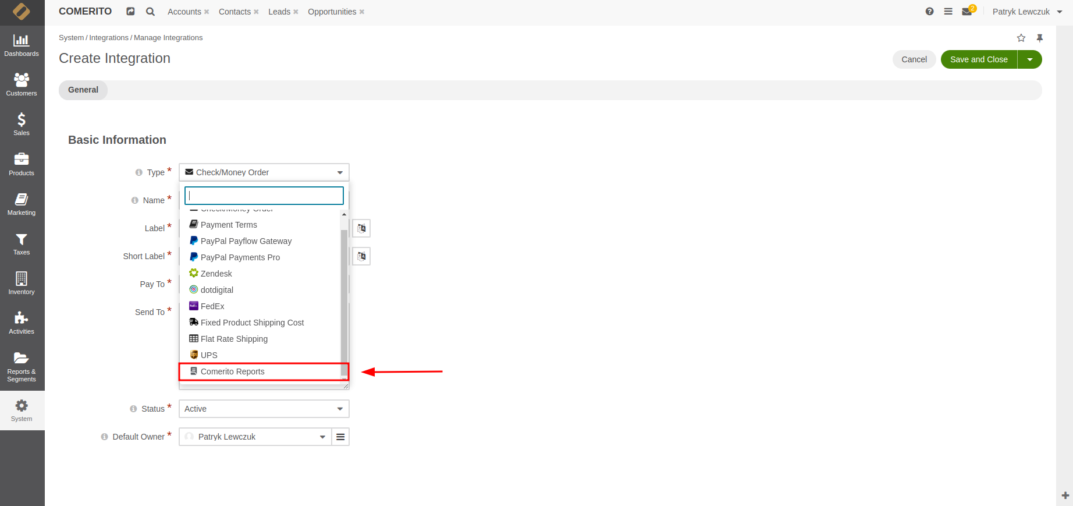Click the Integrations breadcrumb link
The image size is (1073, 506).
109,38
